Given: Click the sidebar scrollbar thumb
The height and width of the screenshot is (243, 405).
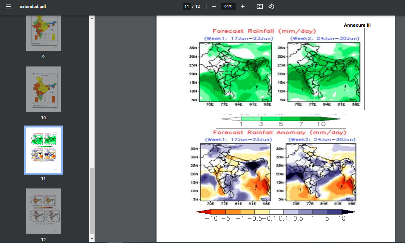Looking at the screenshot, I should coord(92,200).
